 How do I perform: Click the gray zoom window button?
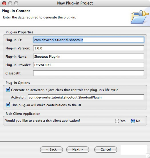[x=16, y=3]
